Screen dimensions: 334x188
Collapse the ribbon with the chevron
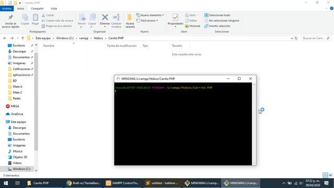[327, 8]
